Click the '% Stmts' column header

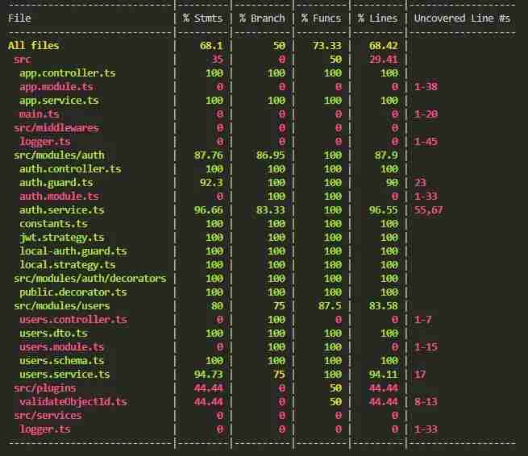point(202,19)
